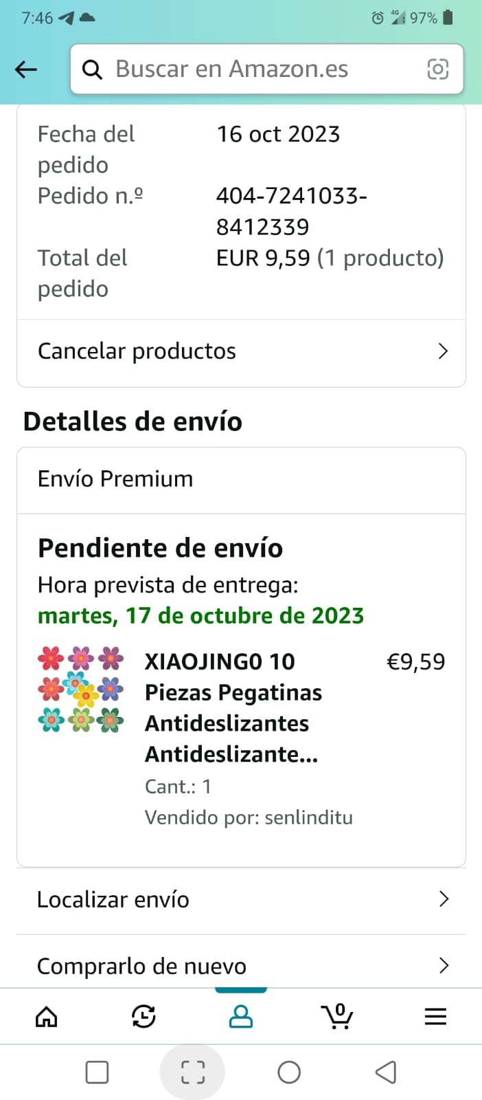Screen dimensions: 482x1100
Task: Tap the screenshot capture button in navigation bar
Action: [x=193, y=1072]
